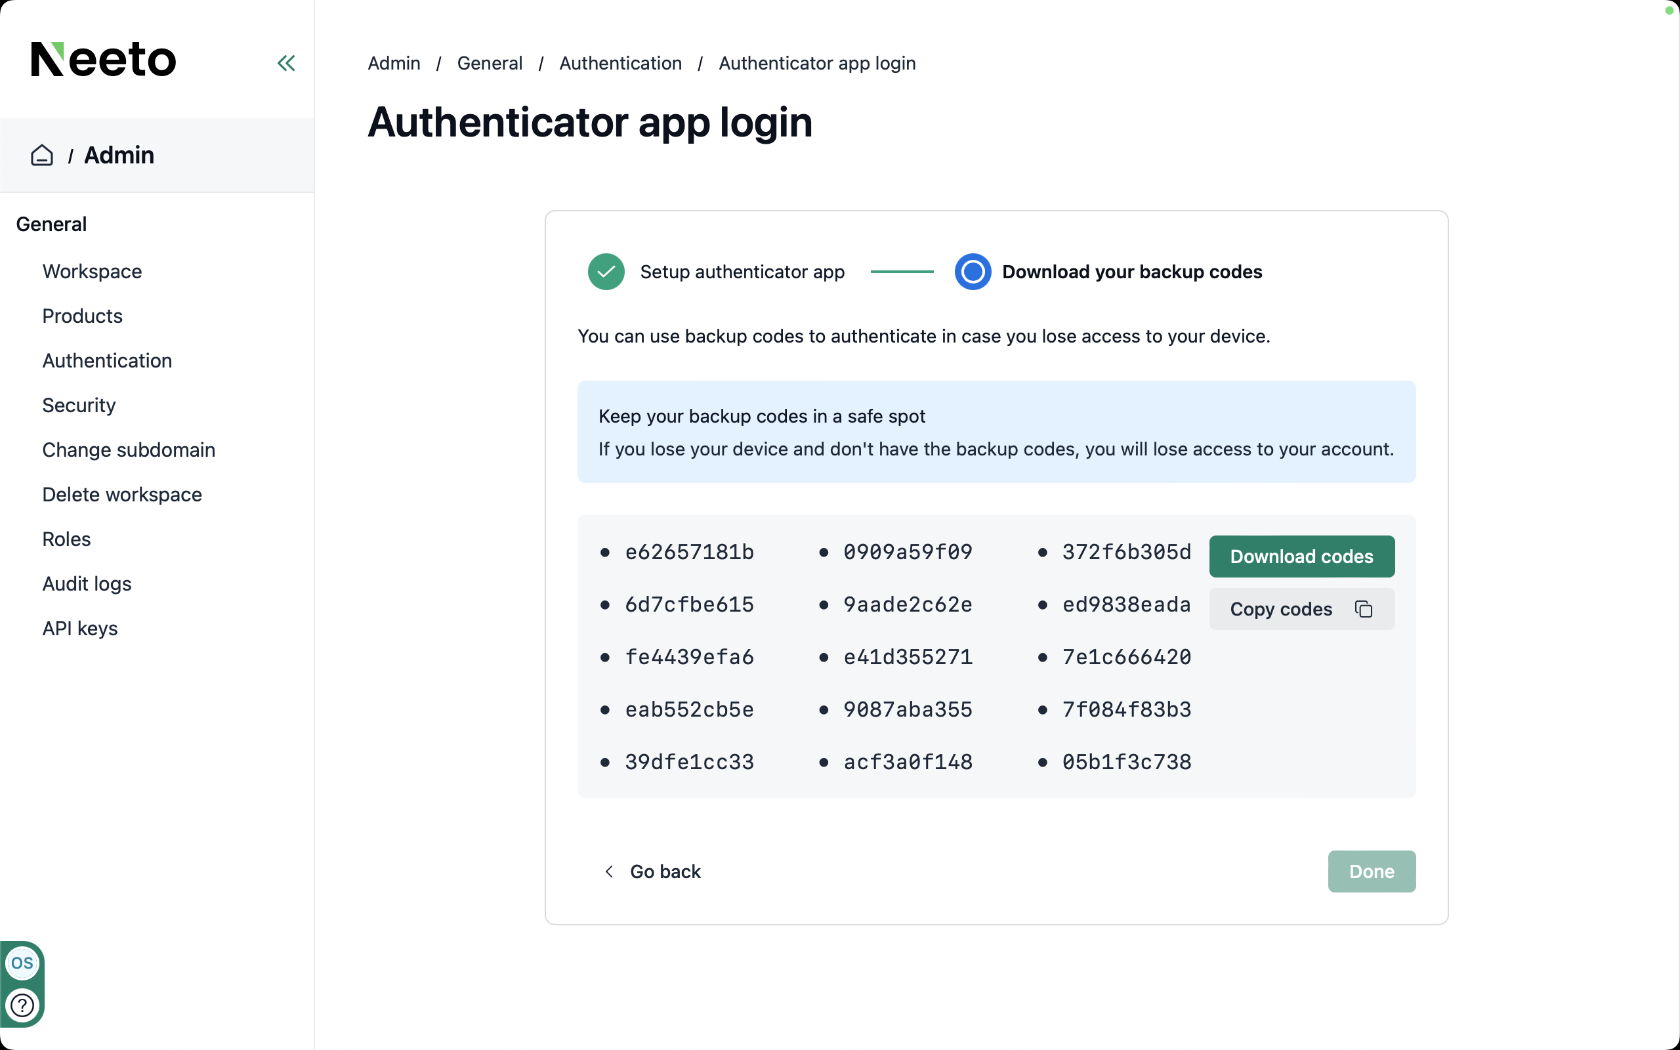The width and height of the screenshot is (1680, 1050).
Task: Click the Download codes button
Action: [1301, 556]
